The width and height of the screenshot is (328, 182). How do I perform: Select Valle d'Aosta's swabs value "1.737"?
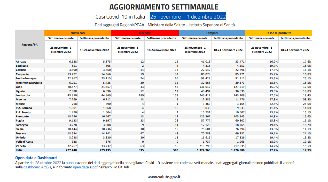pos(206,142)
